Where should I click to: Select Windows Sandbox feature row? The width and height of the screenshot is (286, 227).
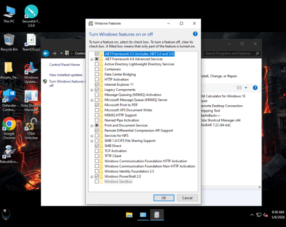(118, 181)
